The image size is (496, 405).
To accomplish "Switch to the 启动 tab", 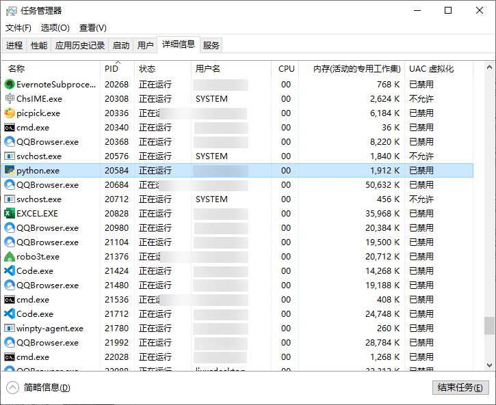I will [x=121, y=46].
